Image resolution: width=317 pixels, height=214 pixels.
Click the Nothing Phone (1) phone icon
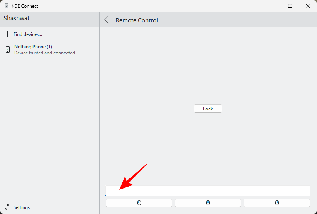tap(8, 49)
